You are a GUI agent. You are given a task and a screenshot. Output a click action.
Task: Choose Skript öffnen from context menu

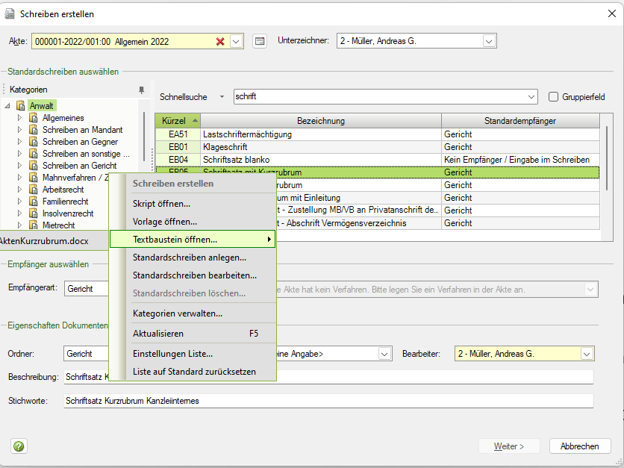pos(193,204)
